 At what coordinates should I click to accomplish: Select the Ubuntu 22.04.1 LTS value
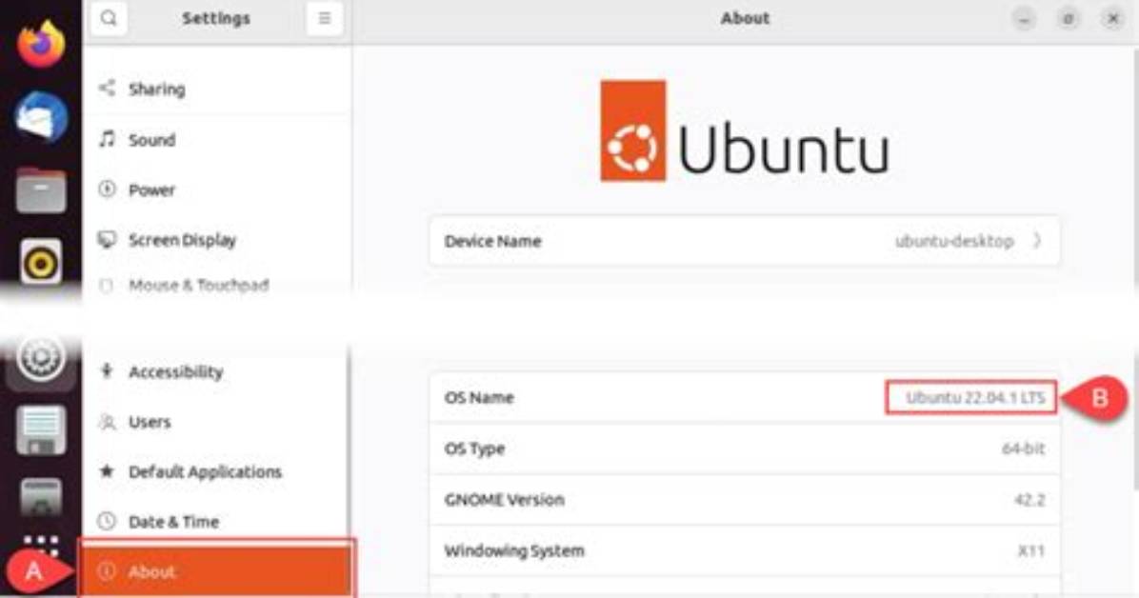[x=975, y=397]
